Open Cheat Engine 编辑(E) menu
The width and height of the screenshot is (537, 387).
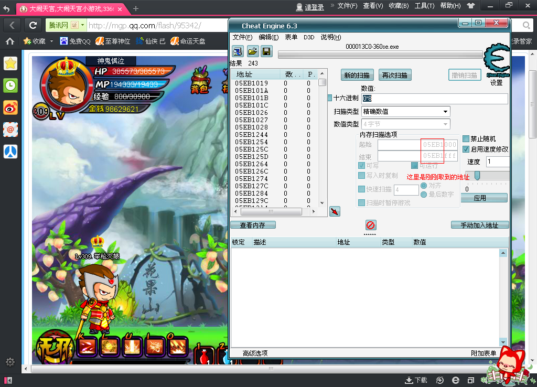coord(268,37)
